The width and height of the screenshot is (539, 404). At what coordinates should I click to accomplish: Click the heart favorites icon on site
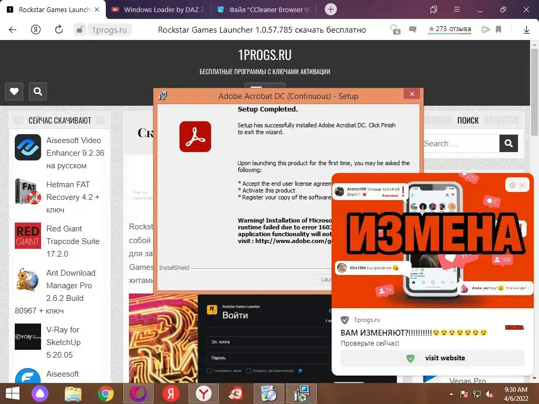(14, 92)
